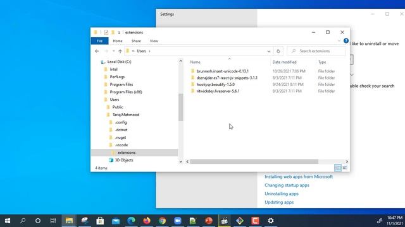Launch Firefox from the taskbar
The width and height of the screenshot is (405, 227).
tap(147, 221)
